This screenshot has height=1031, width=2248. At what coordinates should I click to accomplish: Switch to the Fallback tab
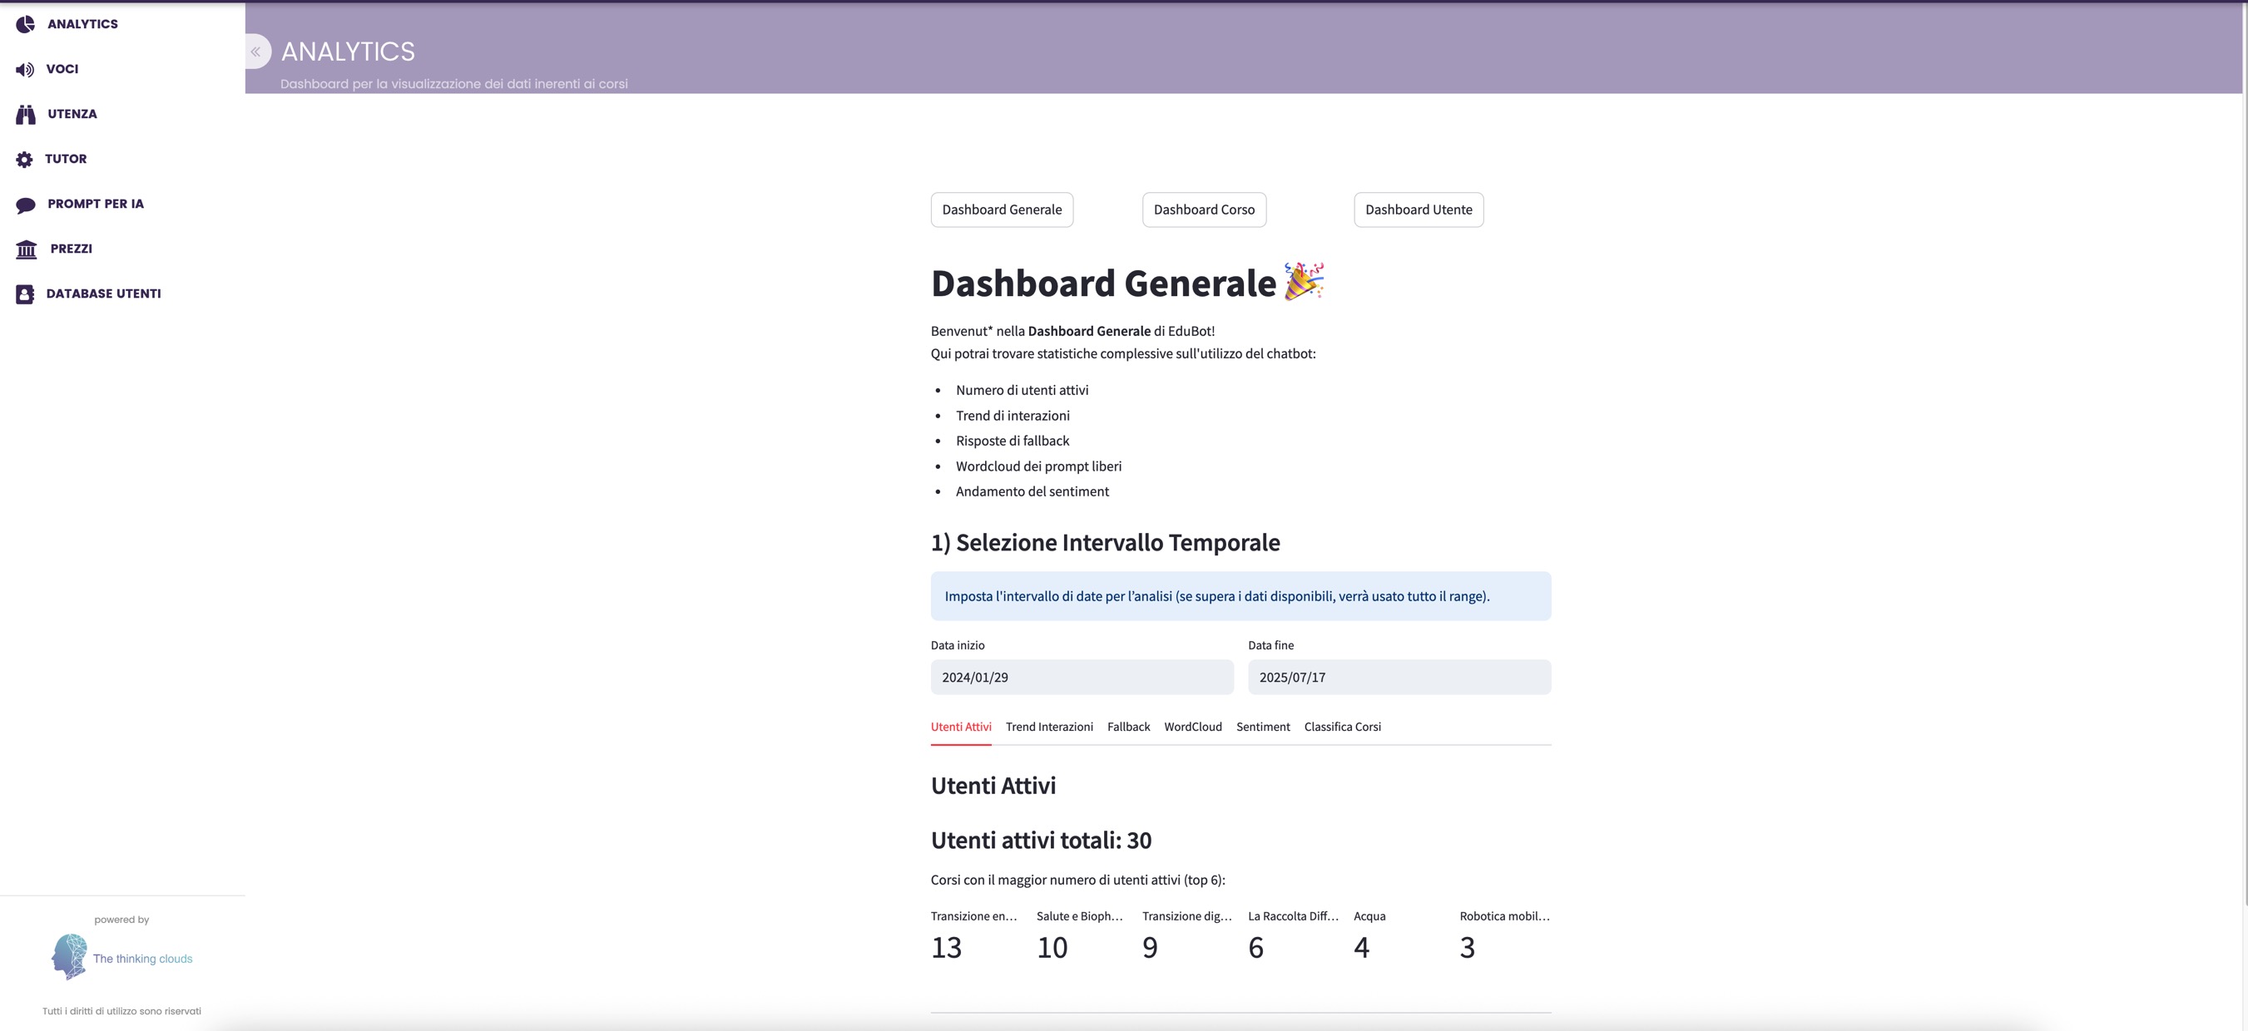1127,727
